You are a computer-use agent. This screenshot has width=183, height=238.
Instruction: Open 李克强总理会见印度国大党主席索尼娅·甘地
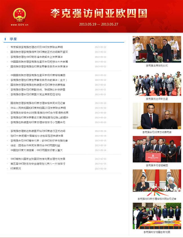[x=36, y=94]
